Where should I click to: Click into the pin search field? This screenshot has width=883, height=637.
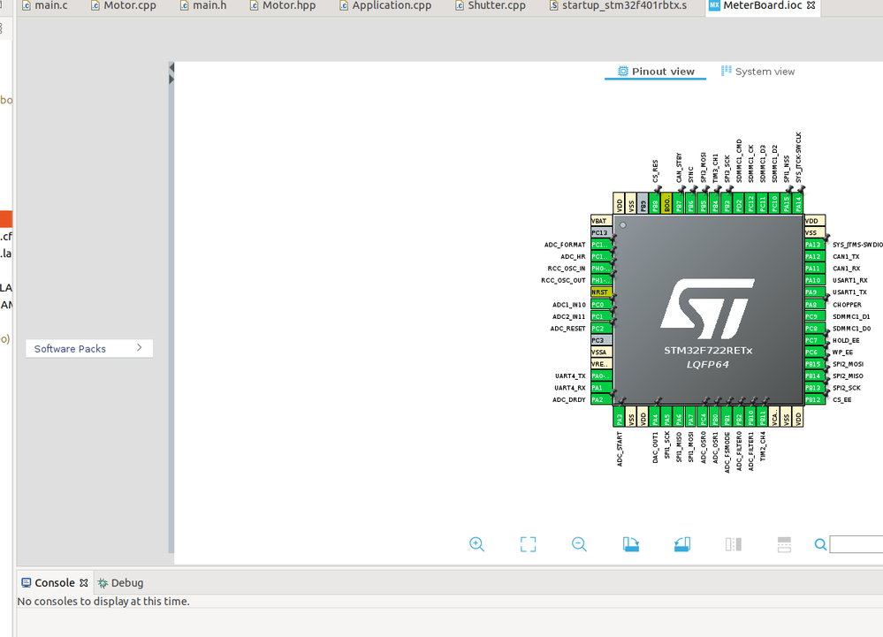pos(856,544)
